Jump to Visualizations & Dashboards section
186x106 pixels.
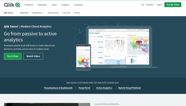[x=58, y=88]
